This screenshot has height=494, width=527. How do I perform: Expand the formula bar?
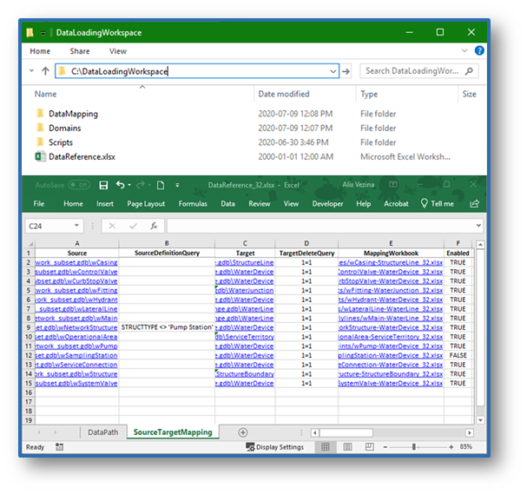pyautogui.click(x=478, y=226)
